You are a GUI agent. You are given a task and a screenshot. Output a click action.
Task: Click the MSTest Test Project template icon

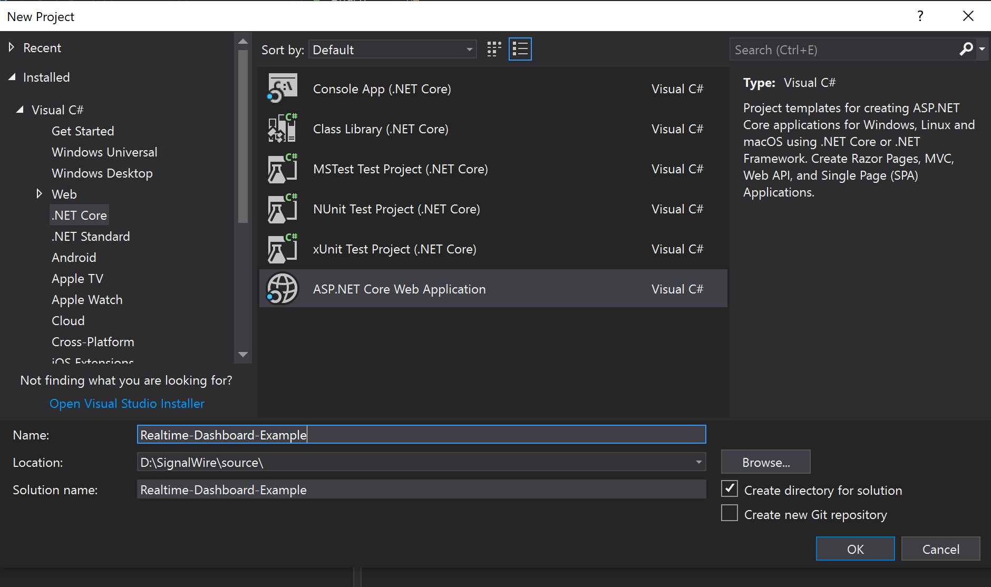[283, 168]
